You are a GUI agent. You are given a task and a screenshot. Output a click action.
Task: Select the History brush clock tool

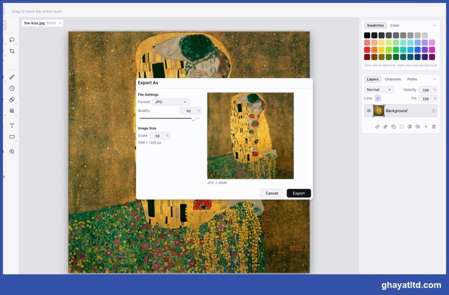click(x=12, y=88)
